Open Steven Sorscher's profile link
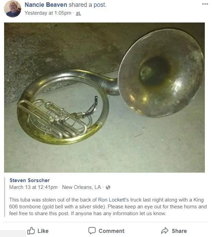 coord(30,180)
